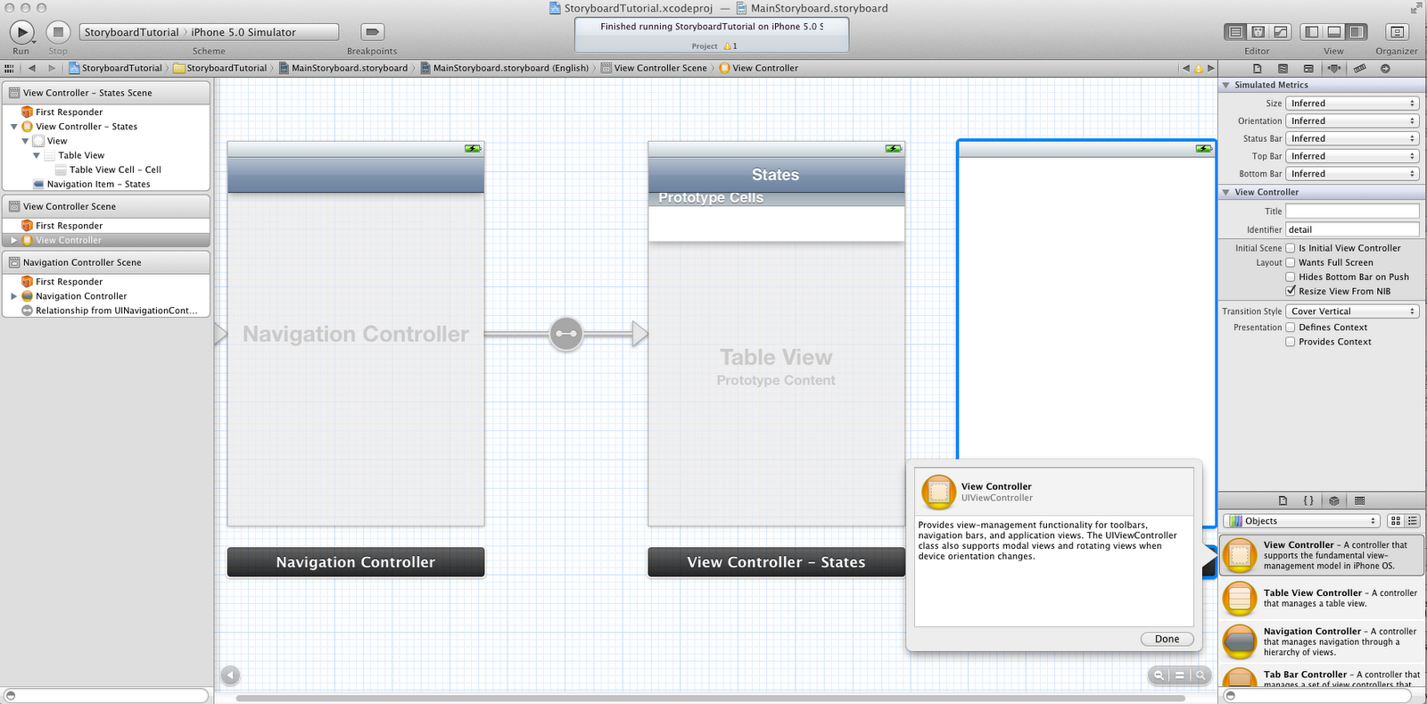Open the Orientation dropdown
Image resolution: width=1427 pixels, height=704 pixels.
pyautogui.click(x=1352, y=120)
